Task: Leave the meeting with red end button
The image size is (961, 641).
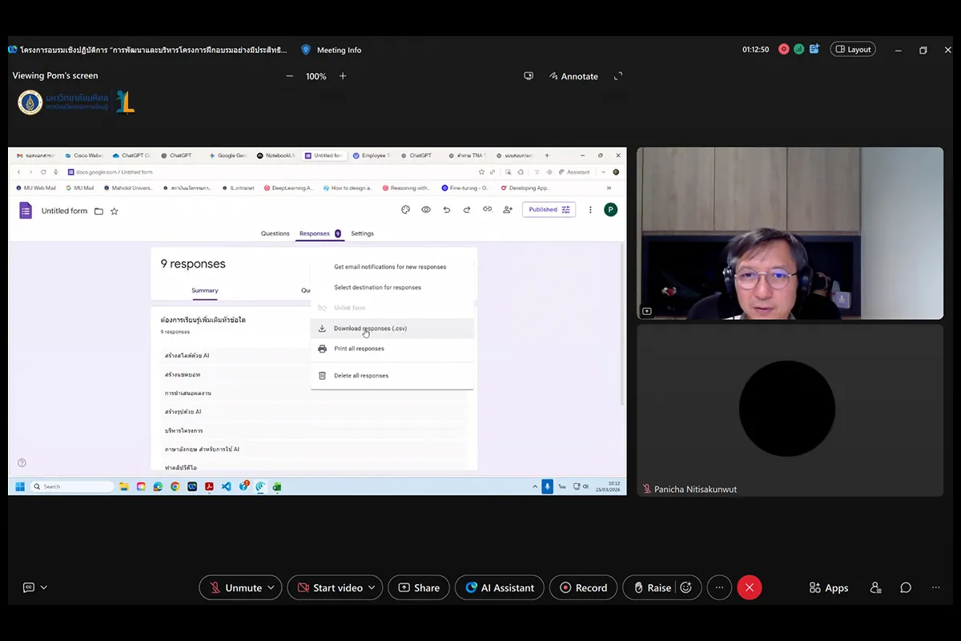Action: (x=749, y=587)
